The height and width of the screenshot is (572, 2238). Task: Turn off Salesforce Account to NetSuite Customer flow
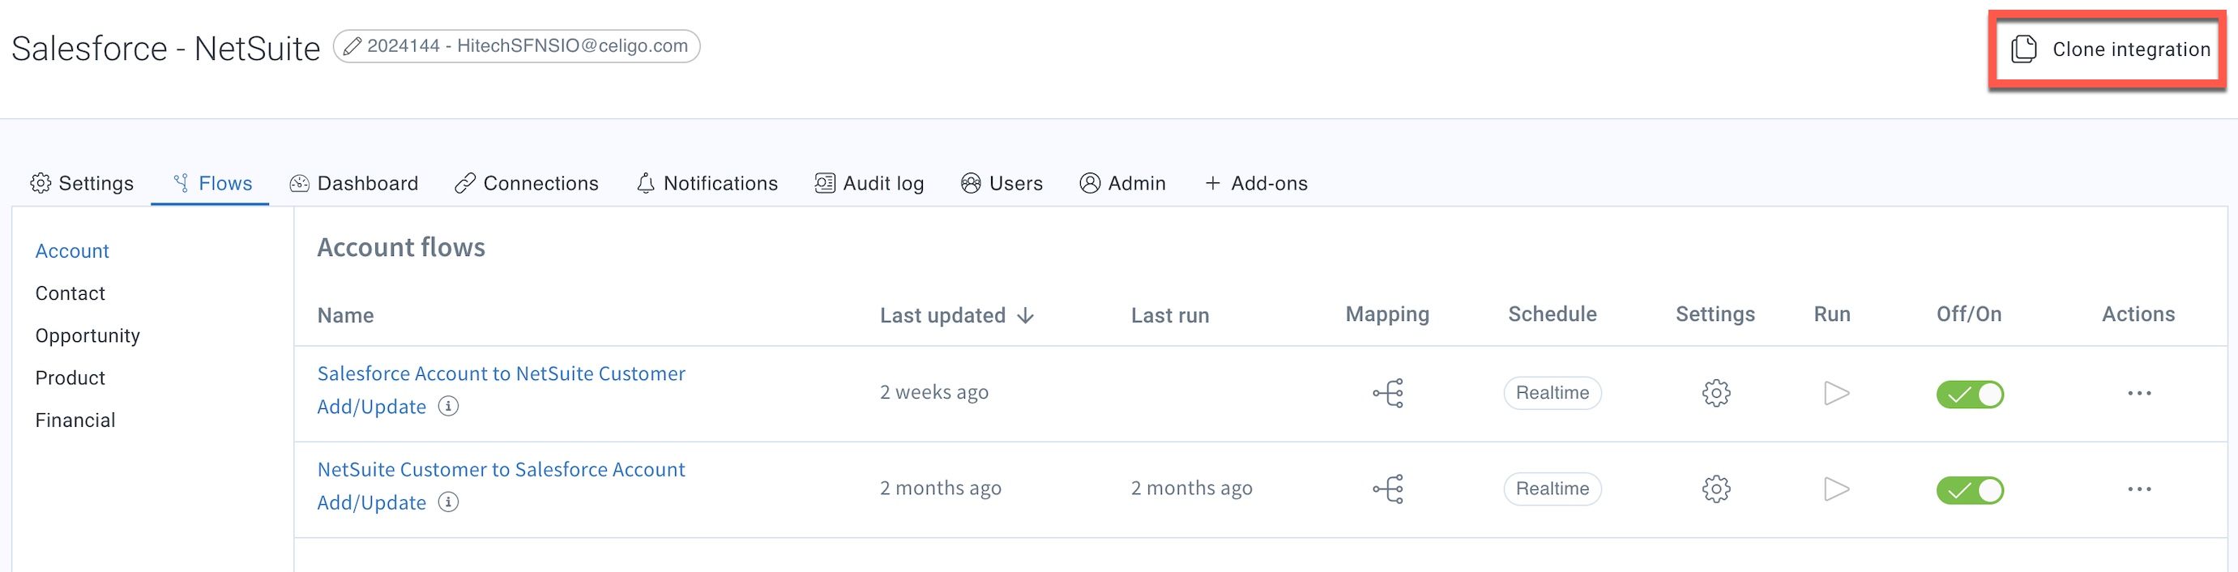point(1970,394)
